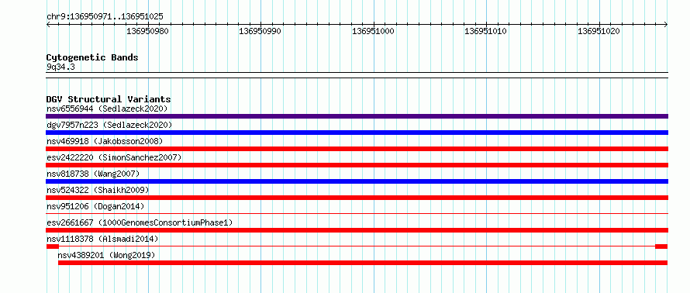Click ruler position 136951000
690x293 pixels.
373,31
